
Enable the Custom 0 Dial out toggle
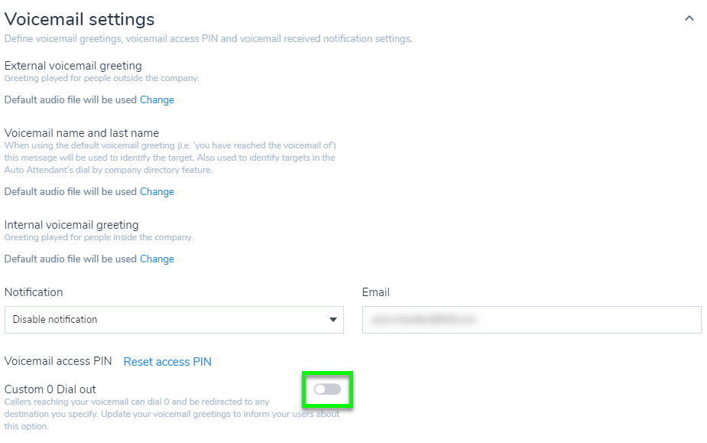pyautogui.click(x=327, y=389)
